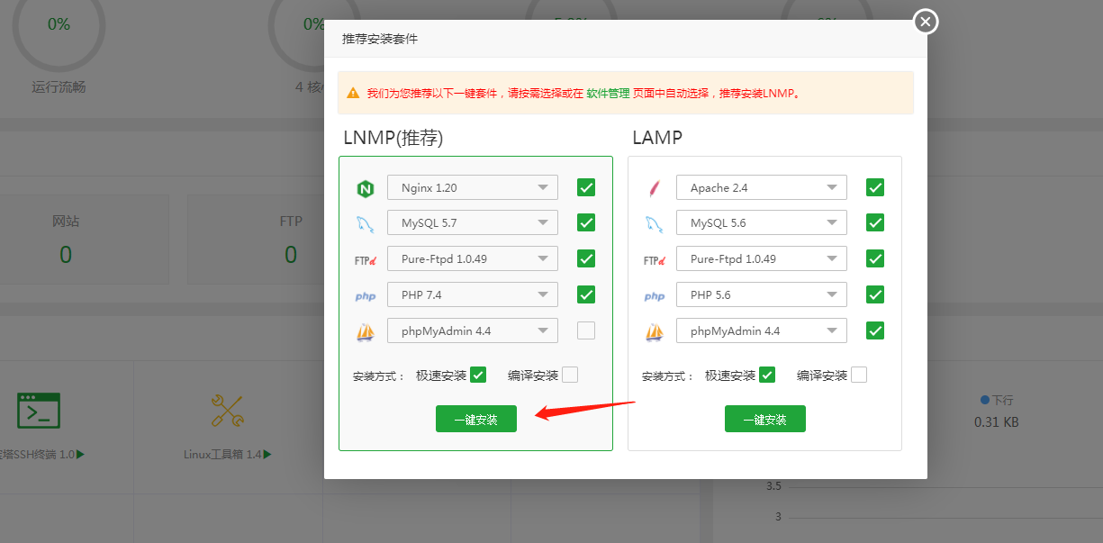Click the LAMP heading
Viewport: 1103px width, 543px height.
(x=657, y=138)
